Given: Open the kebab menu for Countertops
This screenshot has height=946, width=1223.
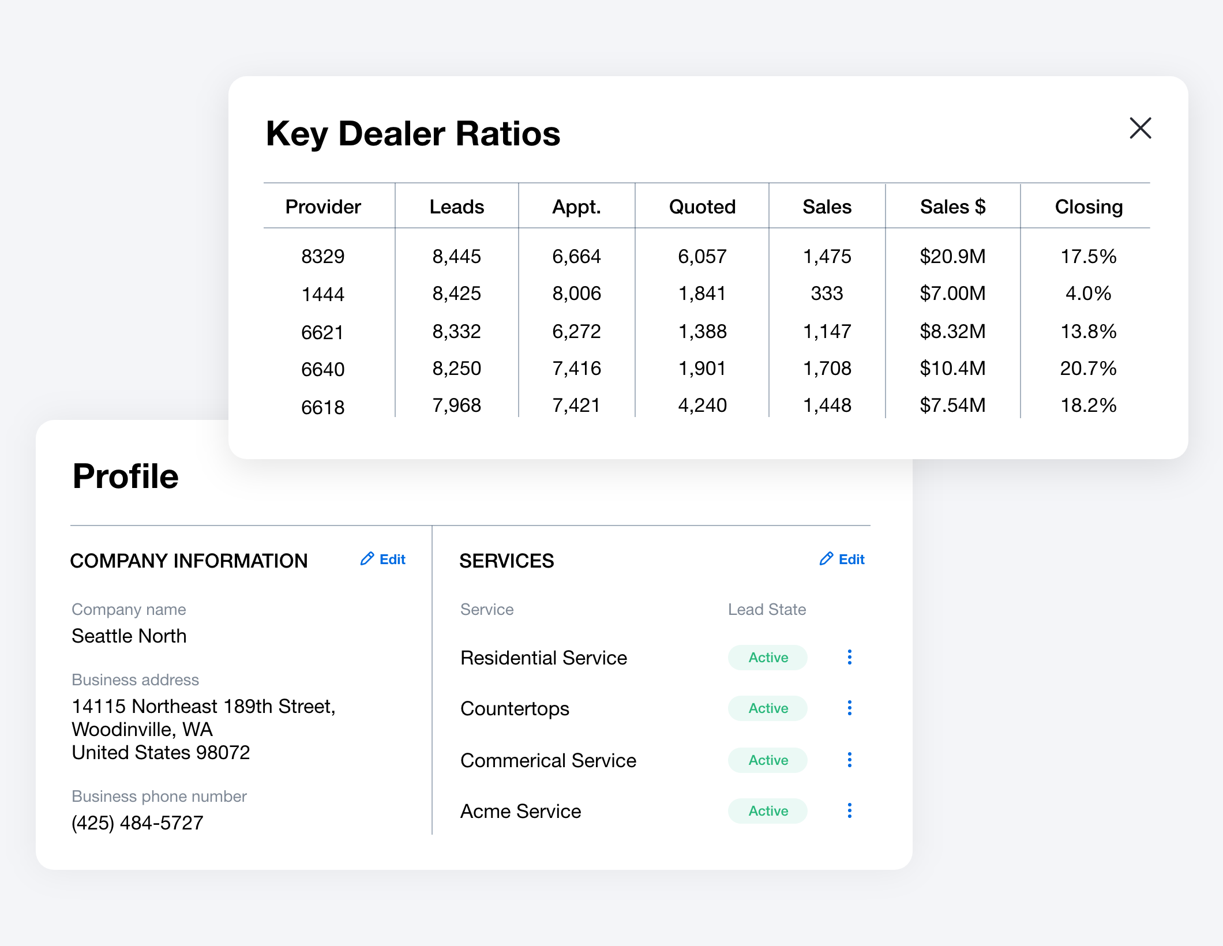Looking at the screenshot, I should (849, 708).
